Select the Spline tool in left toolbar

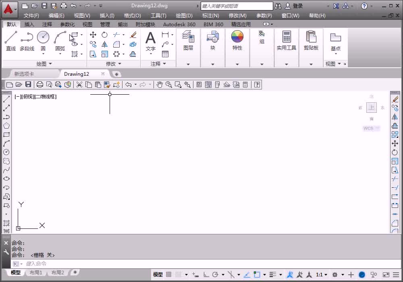click(x=6, y=170)
